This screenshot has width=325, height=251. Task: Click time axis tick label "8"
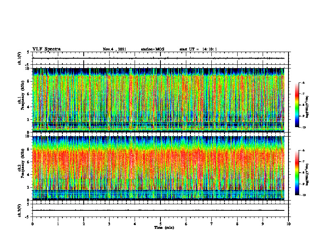point(237,224)
